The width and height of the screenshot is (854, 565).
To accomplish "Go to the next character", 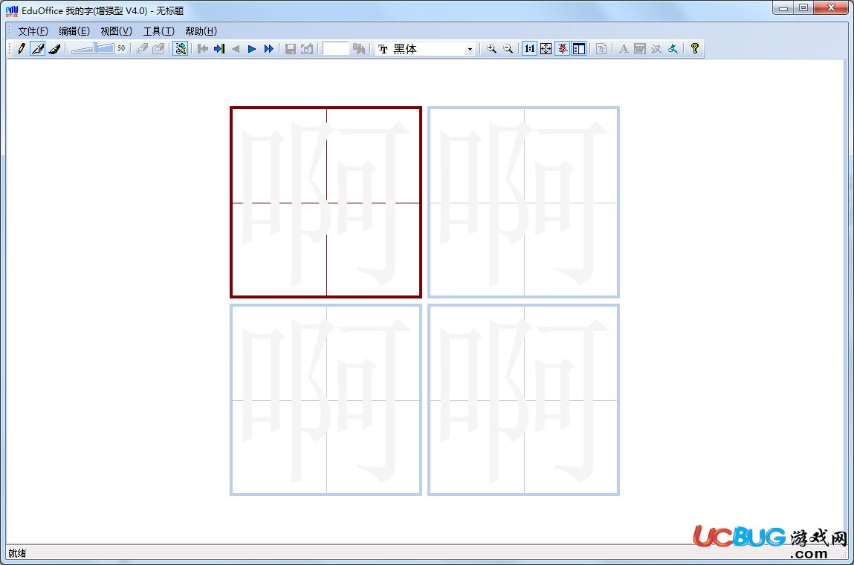I will point(252,49).
